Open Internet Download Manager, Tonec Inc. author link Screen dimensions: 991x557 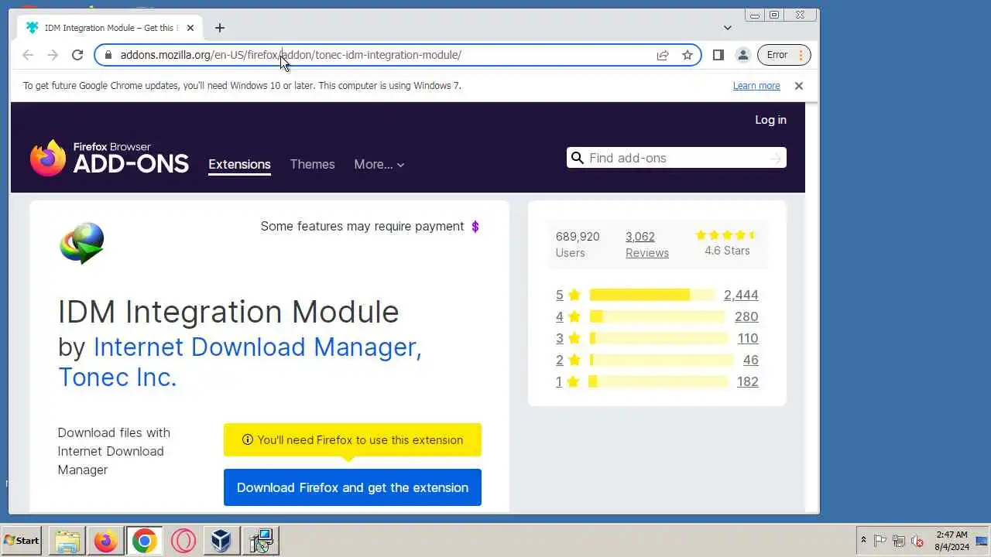[x=239, y=362]
